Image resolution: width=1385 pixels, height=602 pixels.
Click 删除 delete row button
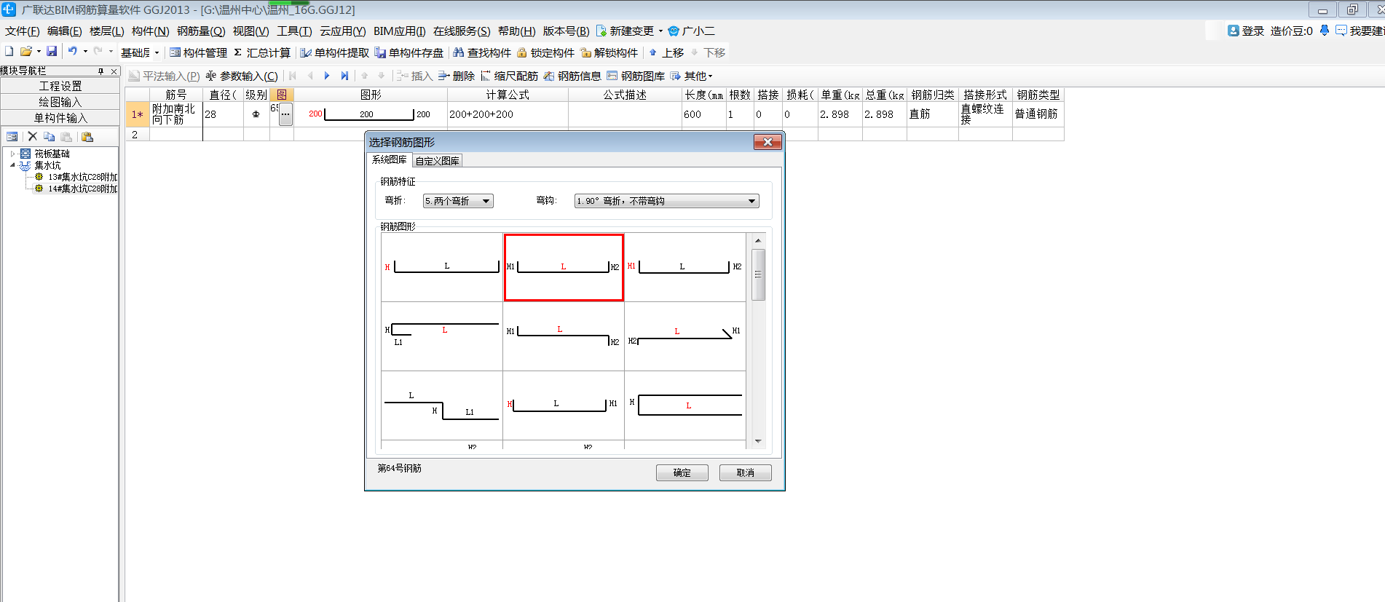pos(457,76)
